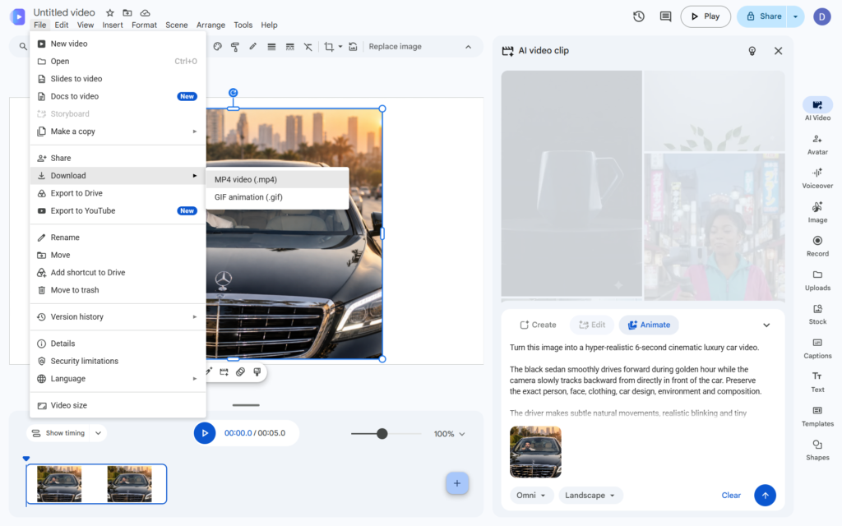This screenshot has width=842, height=526.
Task: Adjust the timeline zoom slider handle
Action: [382, 434]
